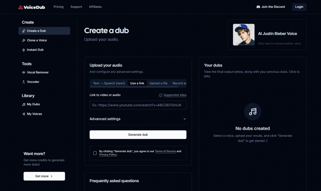Click the AI Justin Bieber Voice title
The height and width of the screenshot is (191, 321).
(x=277, y=34)
